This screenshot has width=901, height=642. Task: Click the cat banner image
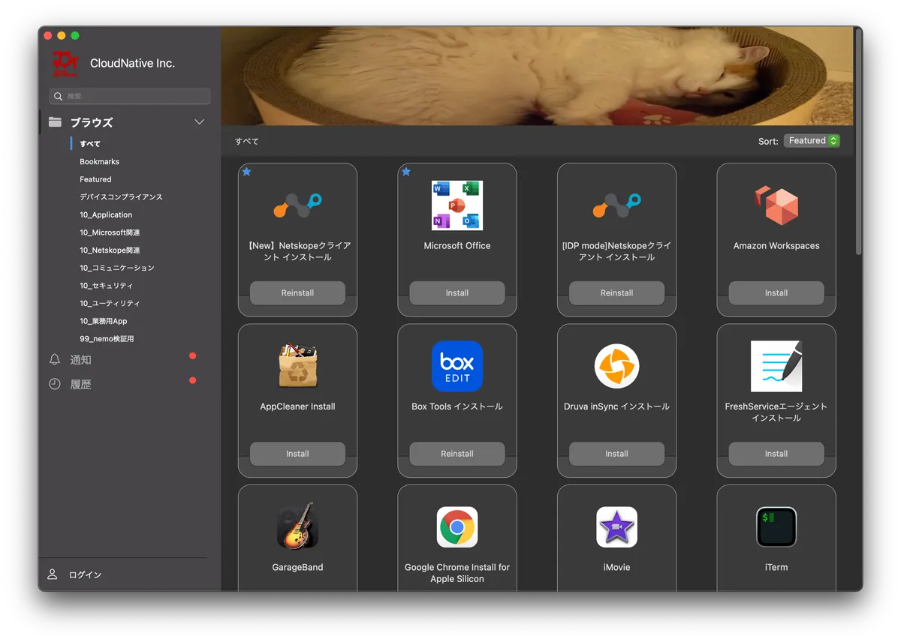click(x=537, y=76)
